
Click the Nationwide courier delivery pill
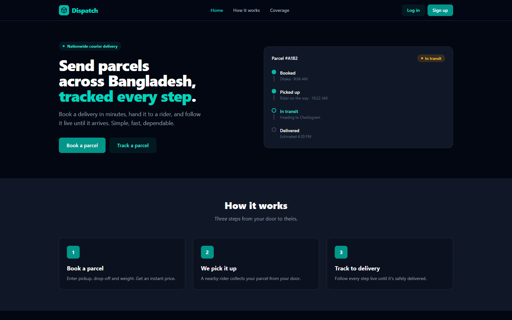pyautogui.click(x=90, y=46)
